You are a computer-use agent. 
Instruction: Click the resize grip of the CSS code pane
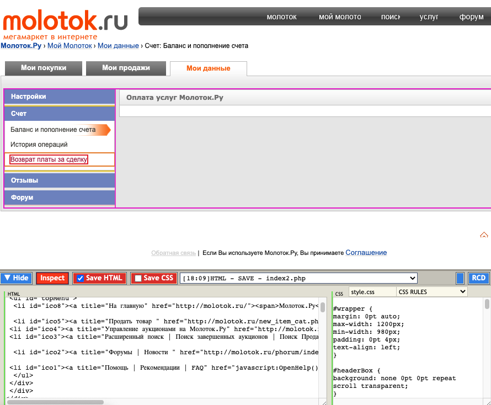point(488,402)
